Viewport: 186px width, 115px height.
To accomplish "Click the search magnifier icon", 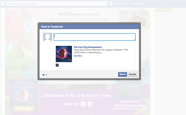I will click(x=105, y=4).
